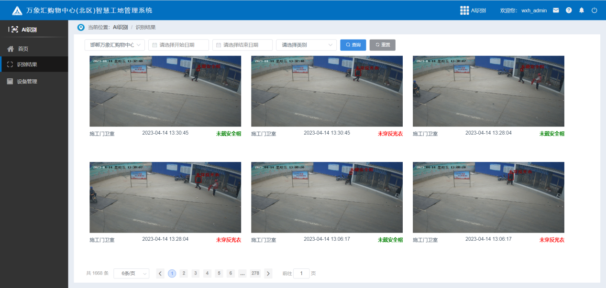The height and width of the screenshot is (288, 606).
Task: Open 首页 in the sidebar
Action: (x=23, y=49)
